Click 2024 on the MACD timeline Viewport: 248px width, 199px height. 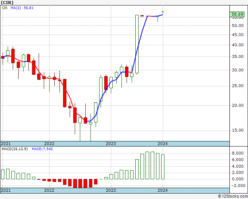(x=163, y=190)
